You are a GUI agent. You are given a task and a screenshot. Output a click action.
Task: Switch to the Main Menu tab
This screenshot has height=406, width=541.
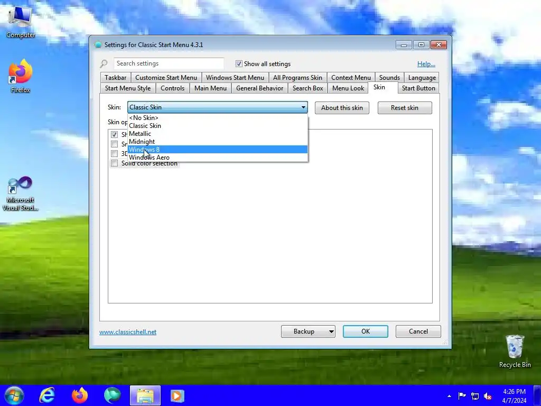(210, 88)
